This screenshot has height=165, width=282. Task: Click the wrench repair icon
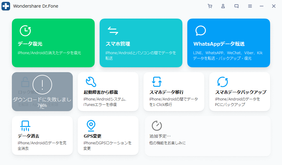click(x=91, y=82)
